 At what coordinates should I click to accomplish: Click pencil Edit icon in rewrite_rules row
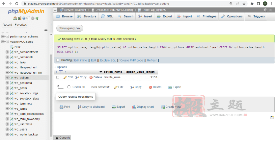tap(65, 77)
